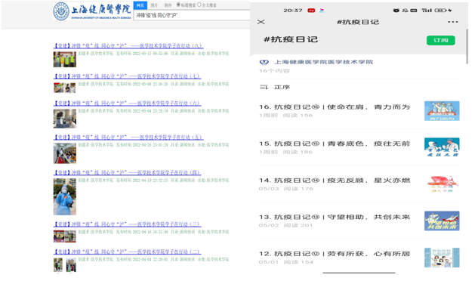Viewport: 475px width, 284px height.
Task: Click the 上海健康医学院医学技术学院 account avatar icon
Action: coord(264,62)
